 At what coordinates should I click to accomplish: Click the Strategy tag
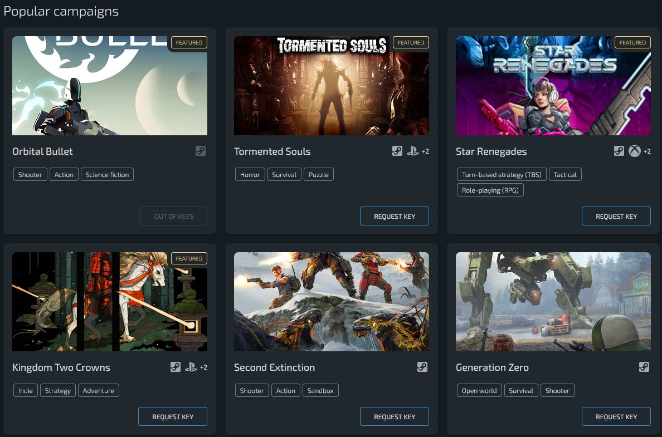click(58, 390)
